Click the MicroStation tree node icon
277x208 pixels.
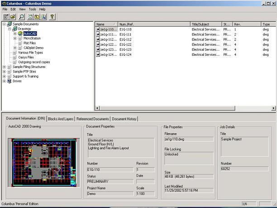[x=20, y=38]
